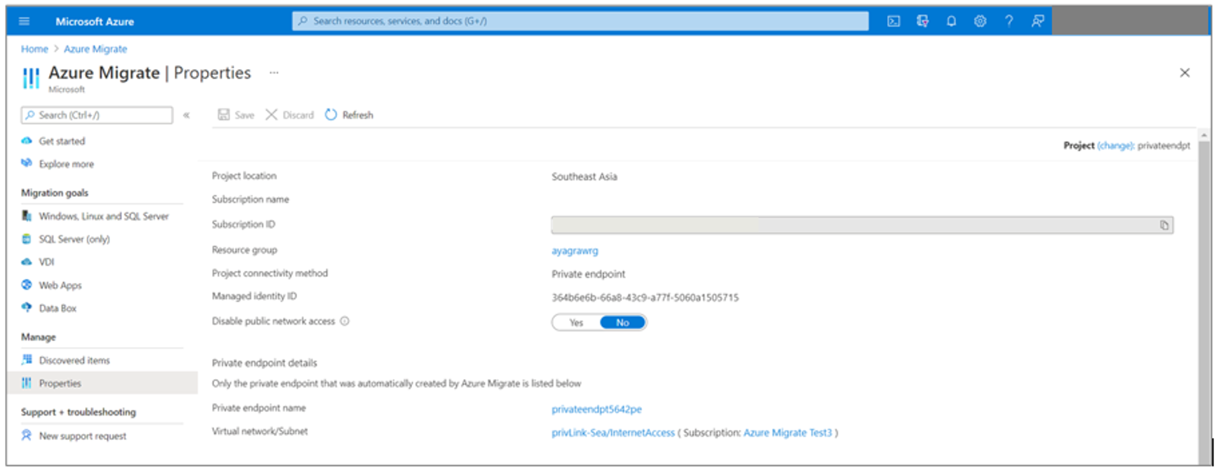Open Discovered items under Manage

point(74,361)
